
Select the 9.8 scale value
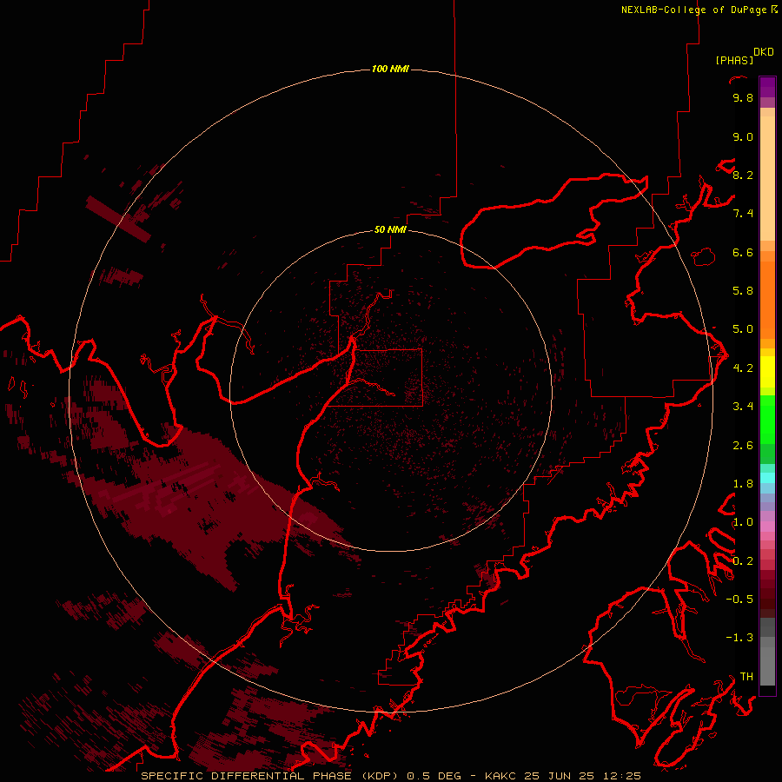pos(743,97)
